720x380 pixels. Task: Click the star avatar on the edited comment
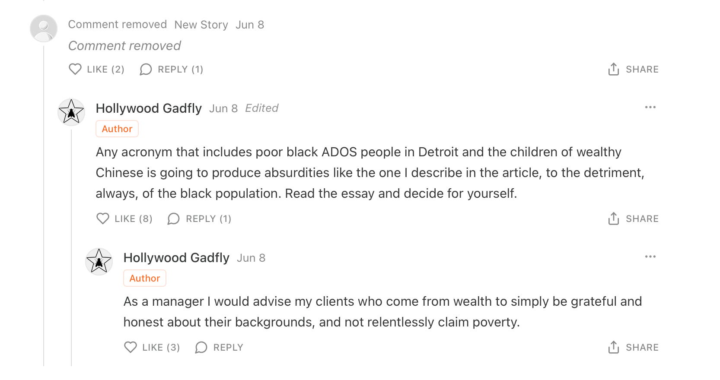71,112
